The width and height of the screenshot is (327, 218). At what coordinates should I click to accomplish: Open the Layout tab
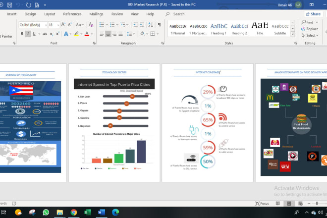(50, 14)
